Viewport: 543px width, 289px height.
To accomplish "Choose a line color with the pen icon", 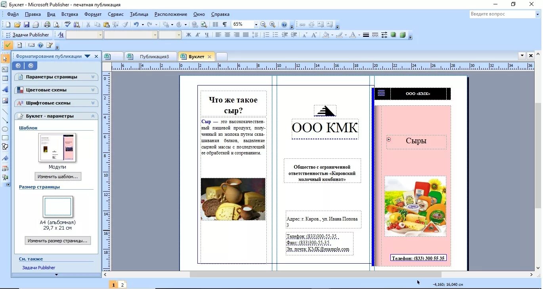I will (x=339, y=35).
